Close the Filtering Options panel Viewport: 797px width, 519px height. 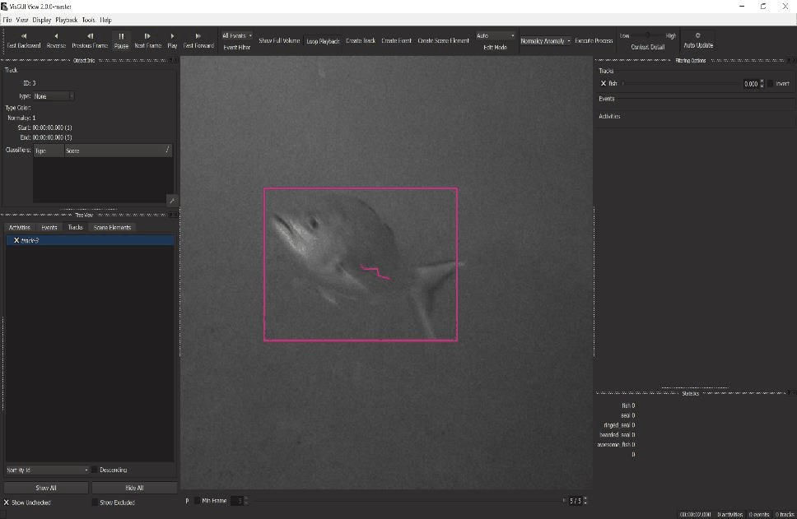pyautogui.click(x=793, y=60)
